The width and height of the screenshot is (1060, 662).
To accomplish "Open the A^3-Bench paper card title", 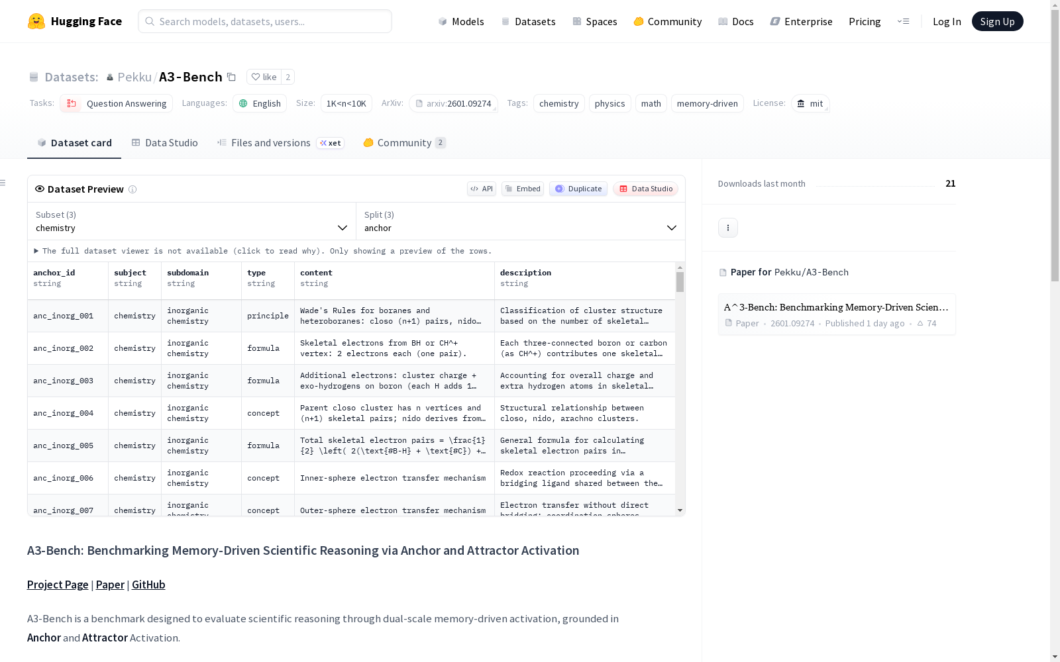I will click(836, 307).
